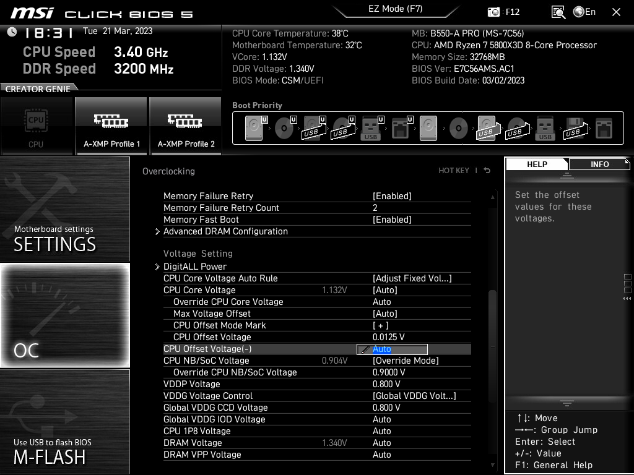Open Max Voltage Offset [Auto] dropdown
Viewport: 634px width, 475px height.
[x=385, y=314]
